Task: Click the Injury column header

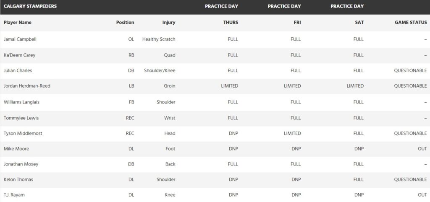Action: [169, 23]
